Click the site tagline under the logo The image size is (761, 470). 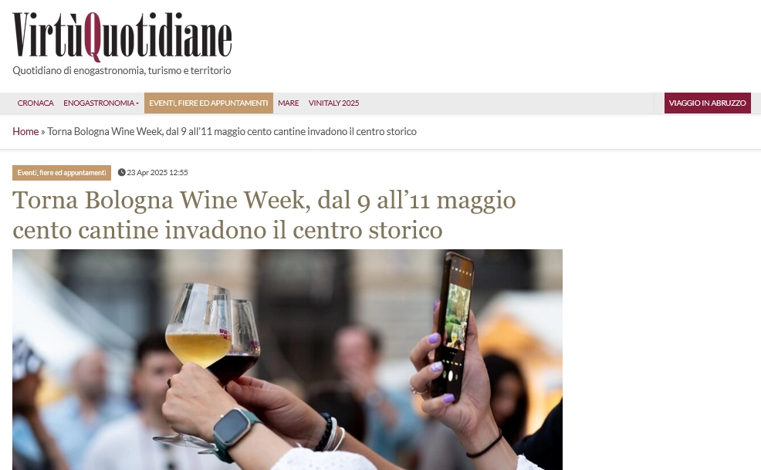pos(122,71)
